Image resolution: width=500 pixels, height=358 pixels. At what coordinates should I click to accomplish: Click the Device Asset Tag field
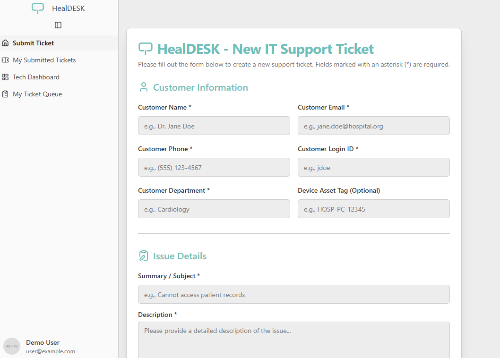(373, 209)
